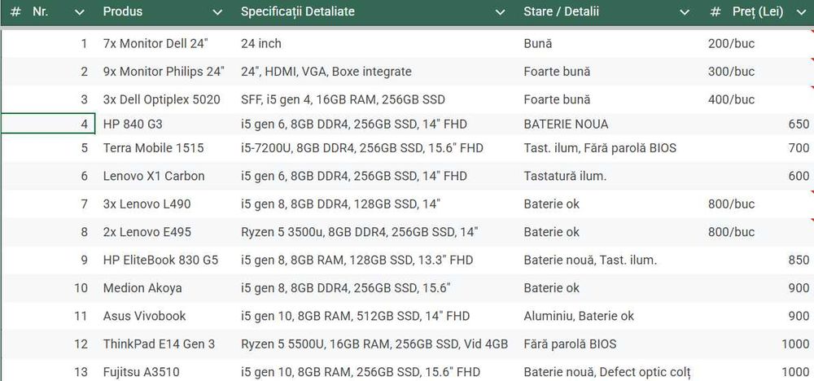Image resolution: width=814 pixels, height=381 pixels.
Task: Select the Specificații Detaliate column header
Action: (298, 11)
